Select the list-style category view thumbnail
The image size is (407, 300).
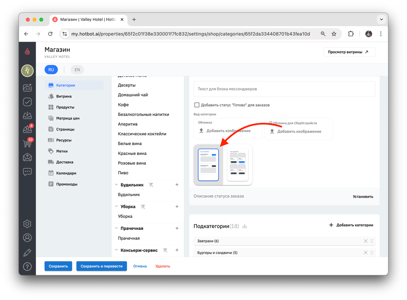[x=208, y=165]
